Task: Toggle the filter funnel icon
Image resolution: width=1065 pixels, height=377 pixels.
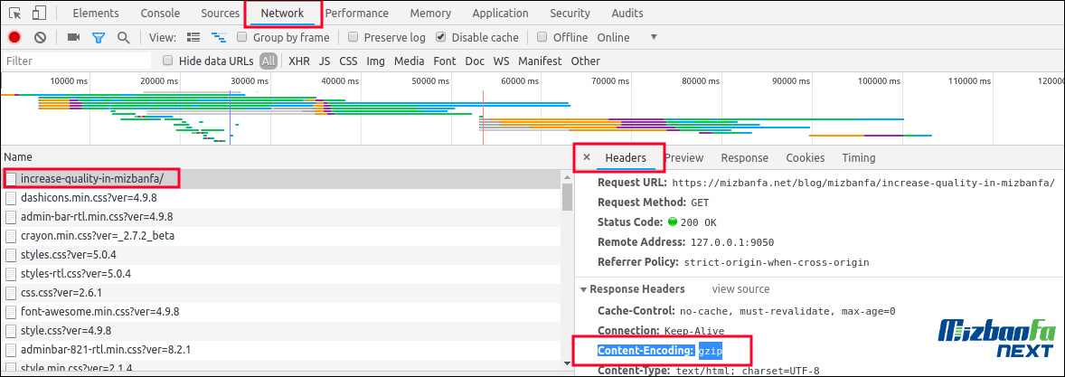Action: [99, 37]
